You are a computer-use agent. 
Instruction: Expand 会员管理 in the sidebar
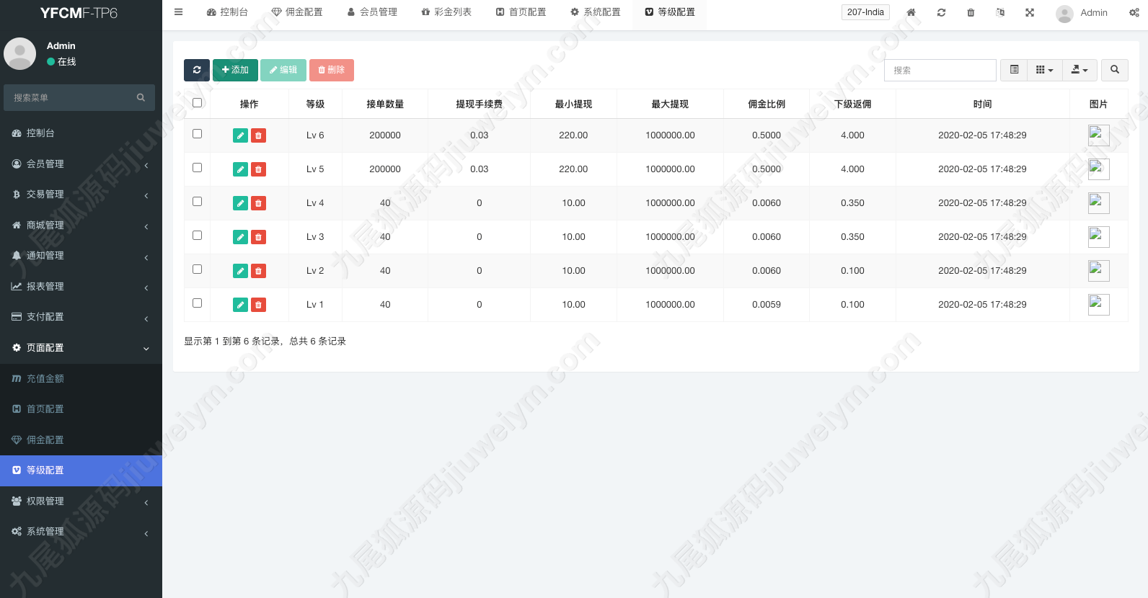[81, 164]
